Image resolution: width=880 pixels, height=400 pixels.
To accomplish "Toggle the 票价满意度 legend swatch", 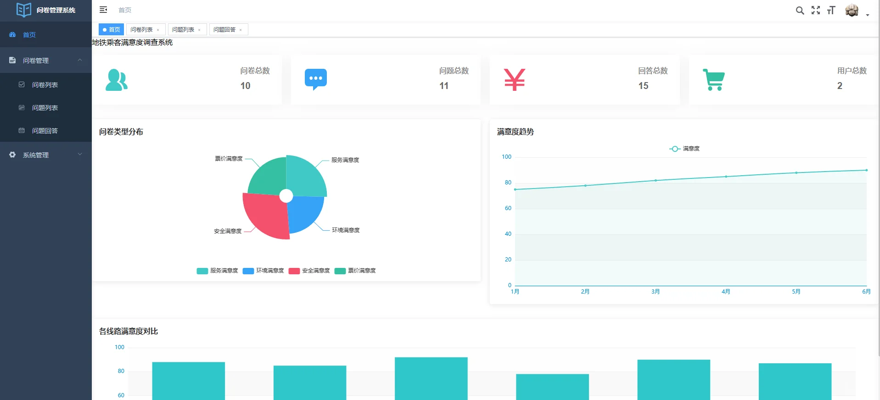I will coord(340,271).
